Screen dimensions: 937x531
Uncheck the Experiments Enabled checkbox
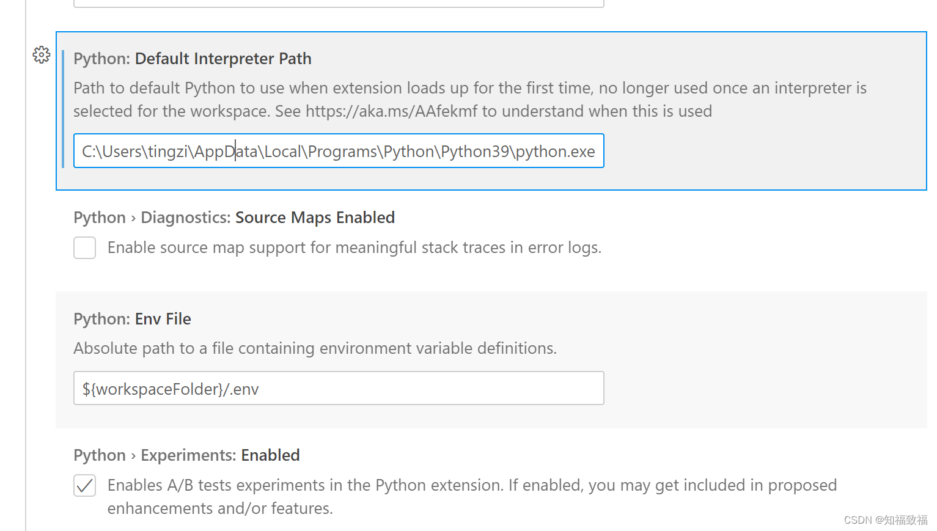click(85, 486)
